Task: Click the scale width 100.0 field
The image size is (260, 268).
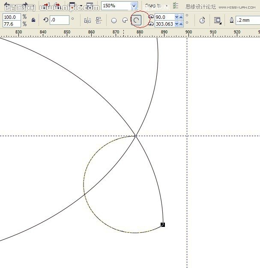Action: (x=11, y=17)
